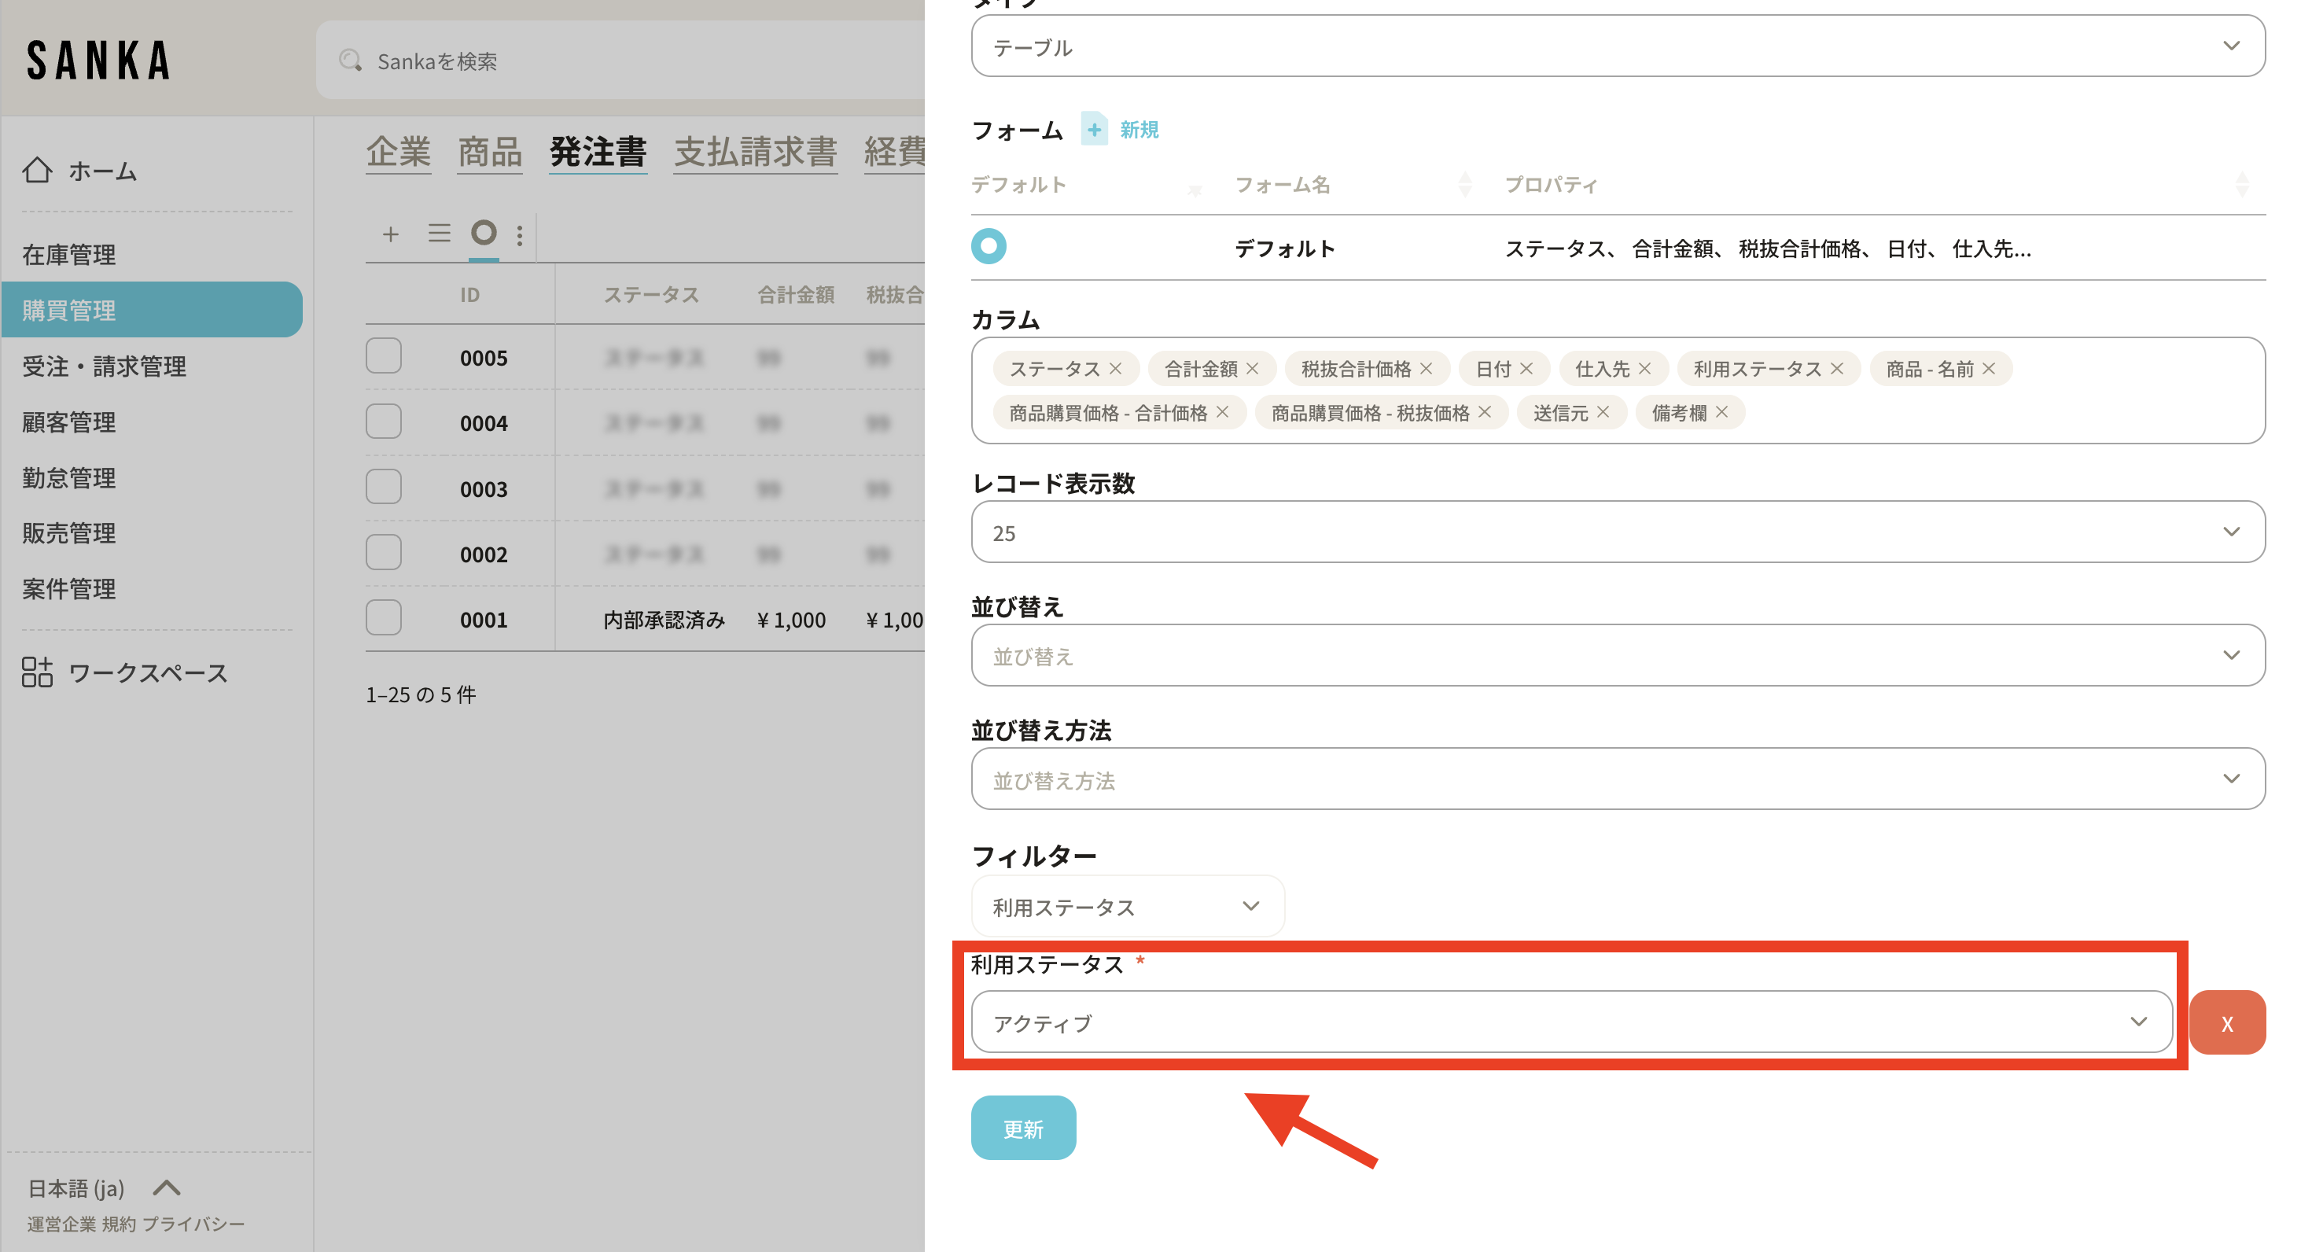Click the new form plus icon
This screenshot has width=2312, height=1252.
click(1093, 129)
